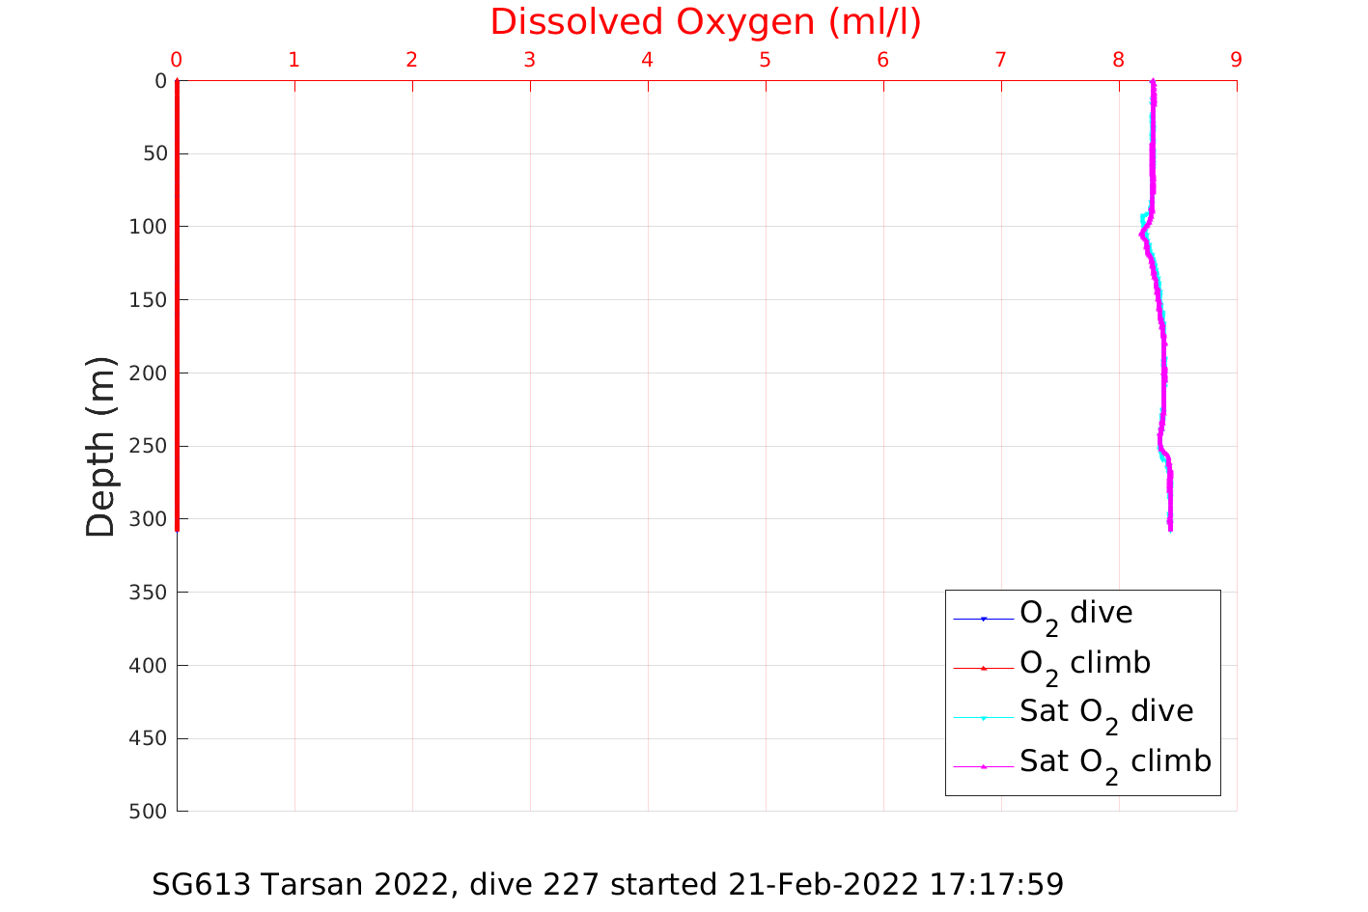This screenshot has height=912, width=1368.
Task: Click depth tick label 100
Action: coord(148,227)
